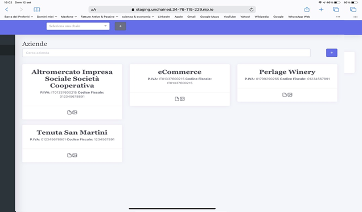Open document icon on eCommerce card
The width and height of the screenshot is (362, 212).
pyautogui.click(x=177, y=99)
